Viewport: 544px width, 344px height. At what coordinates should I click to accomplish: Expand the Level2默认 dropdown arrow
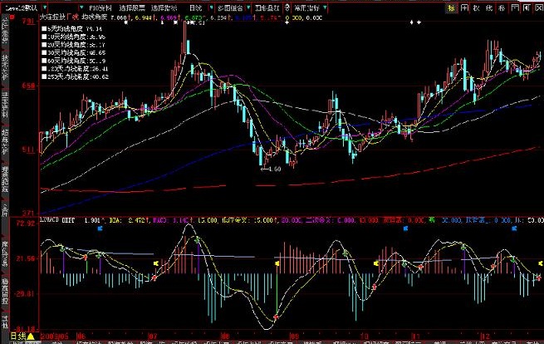[46, 7]
